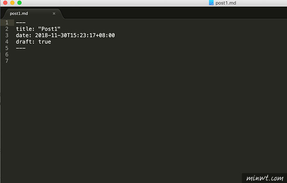Click line number 5 in the gutter
The image size is (287, 183).
7,48
